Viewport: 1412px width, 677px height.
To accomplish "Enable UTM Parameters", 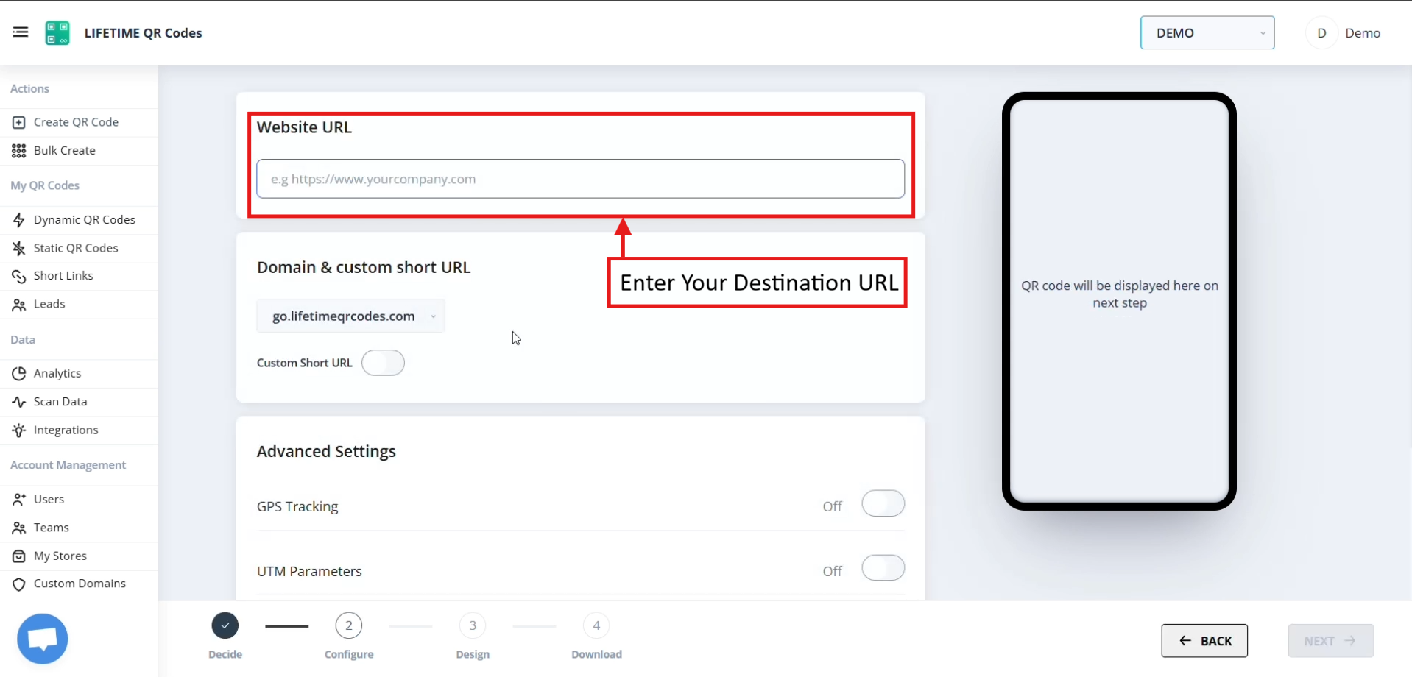I will click(883, 567).
